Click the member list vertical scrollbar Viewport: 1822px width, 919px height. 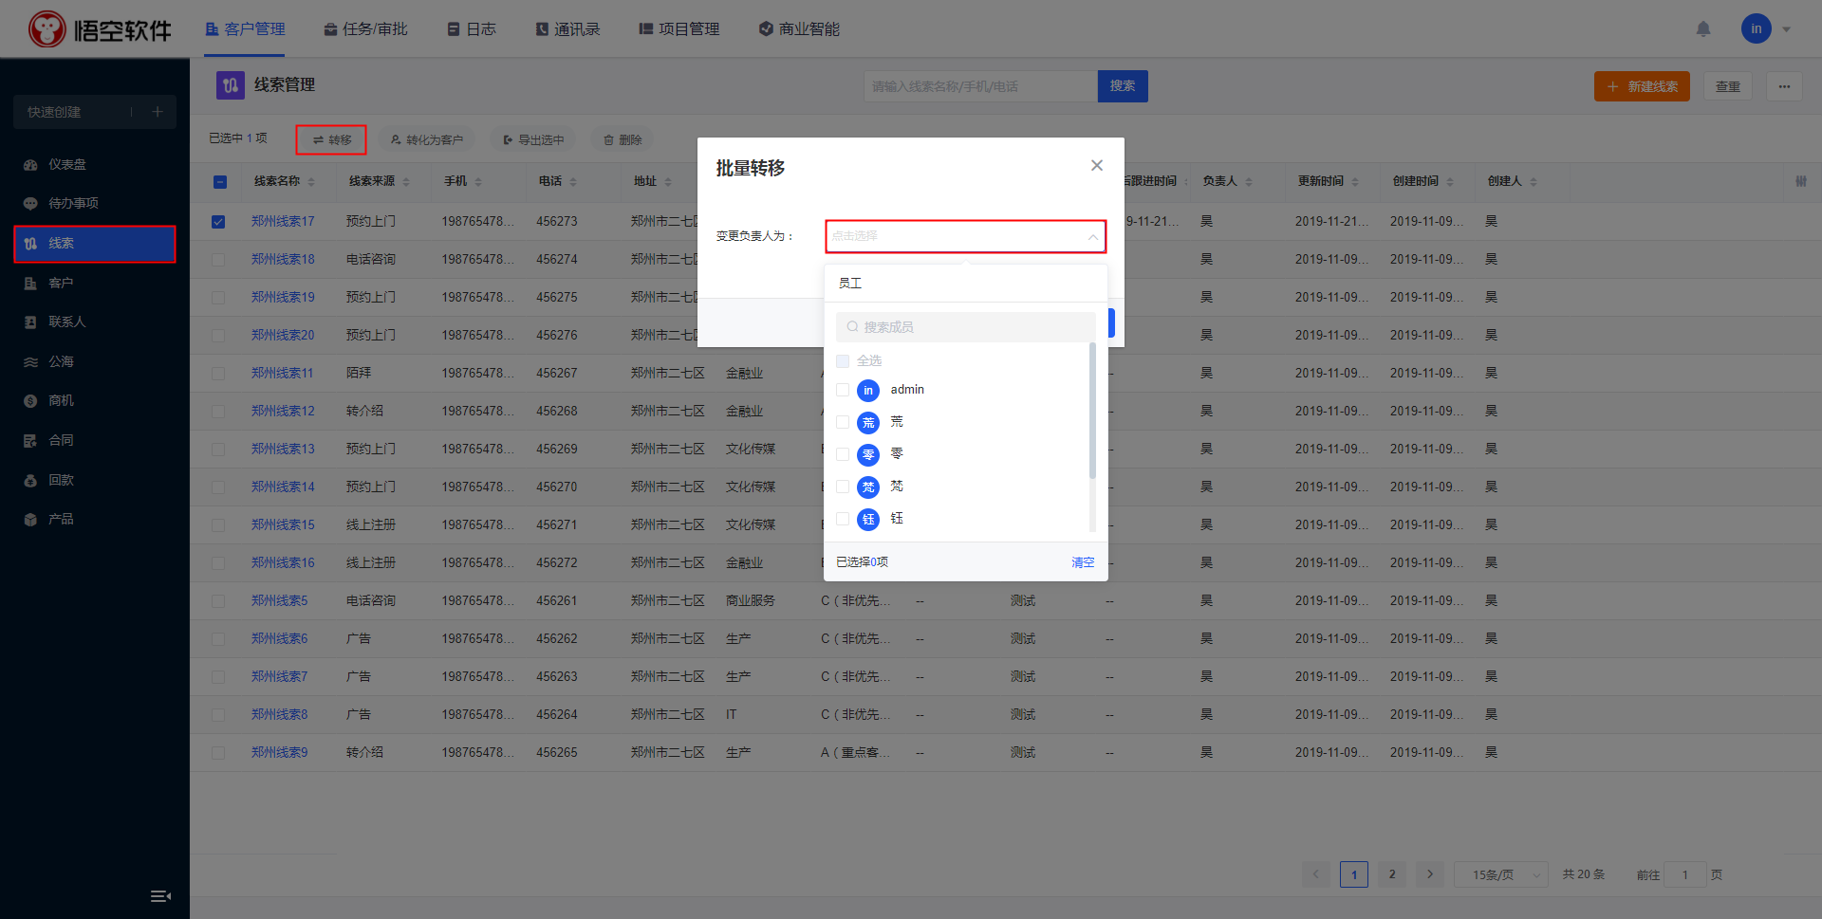click(x=1092, y=413)
